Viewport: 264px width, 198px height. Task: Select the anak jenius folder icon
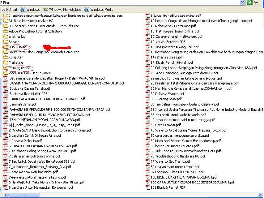6,37
